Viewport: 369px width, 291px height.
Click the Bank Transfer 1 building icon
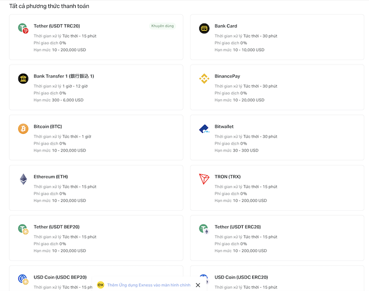pyautogui.click(x=23, y=78)
